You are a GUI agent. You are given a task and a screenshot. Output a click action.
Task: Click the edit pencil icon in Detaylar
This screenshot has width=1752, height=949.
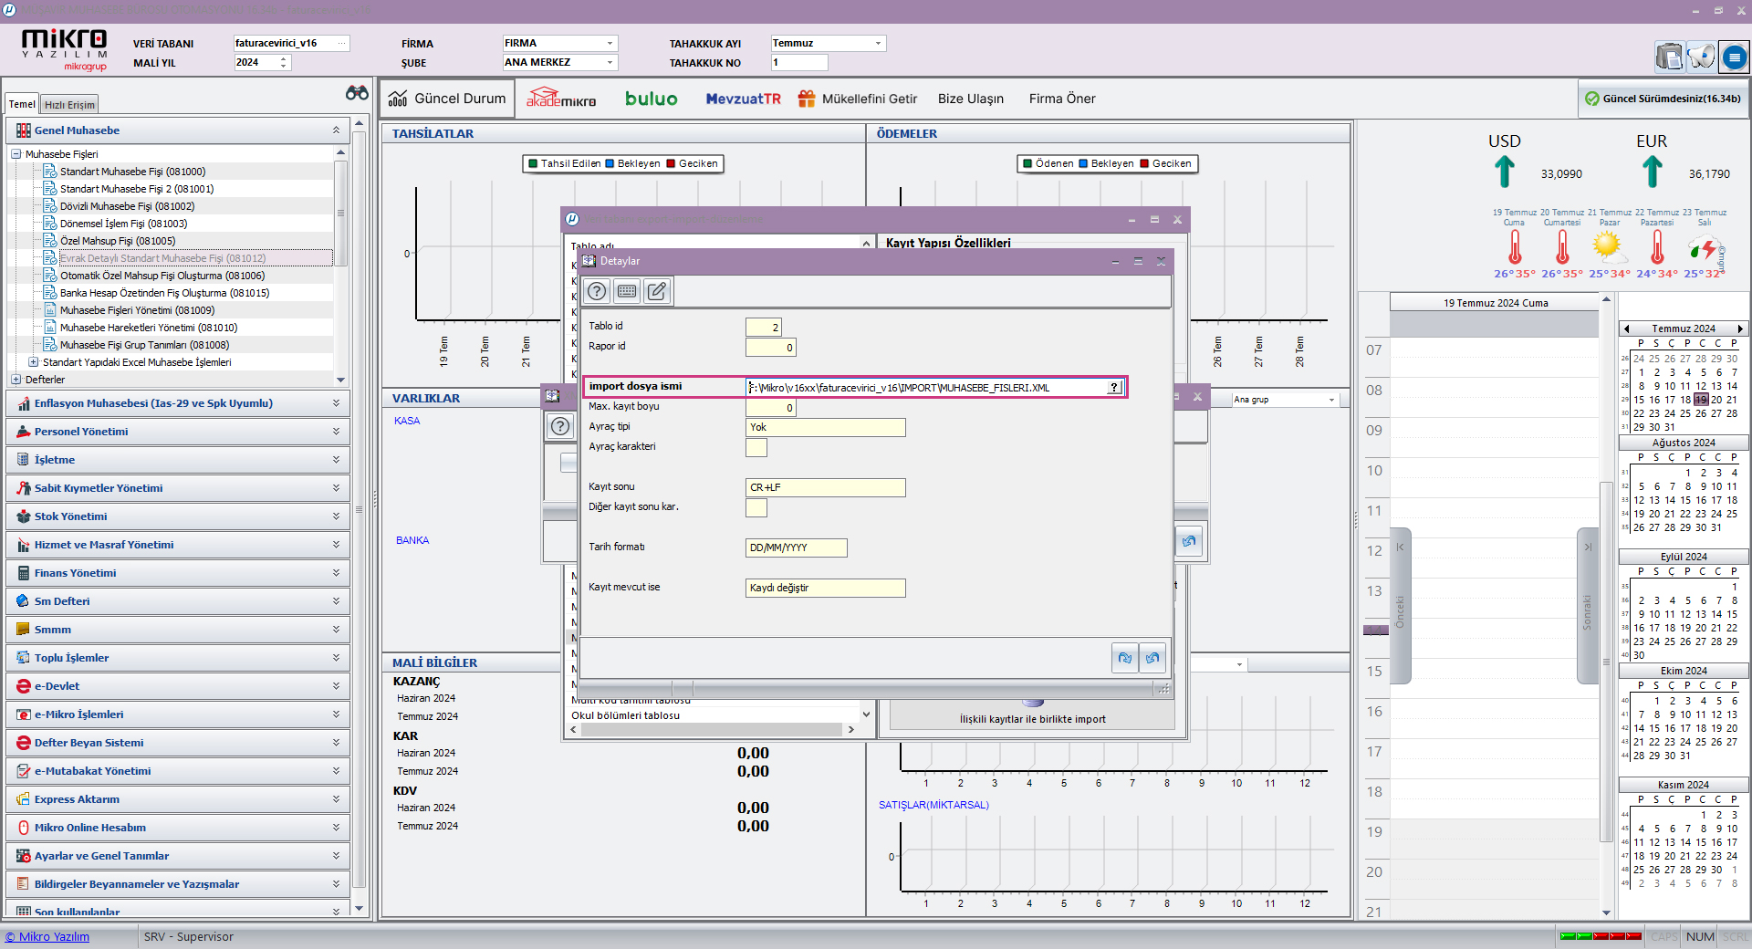[657, 291]
